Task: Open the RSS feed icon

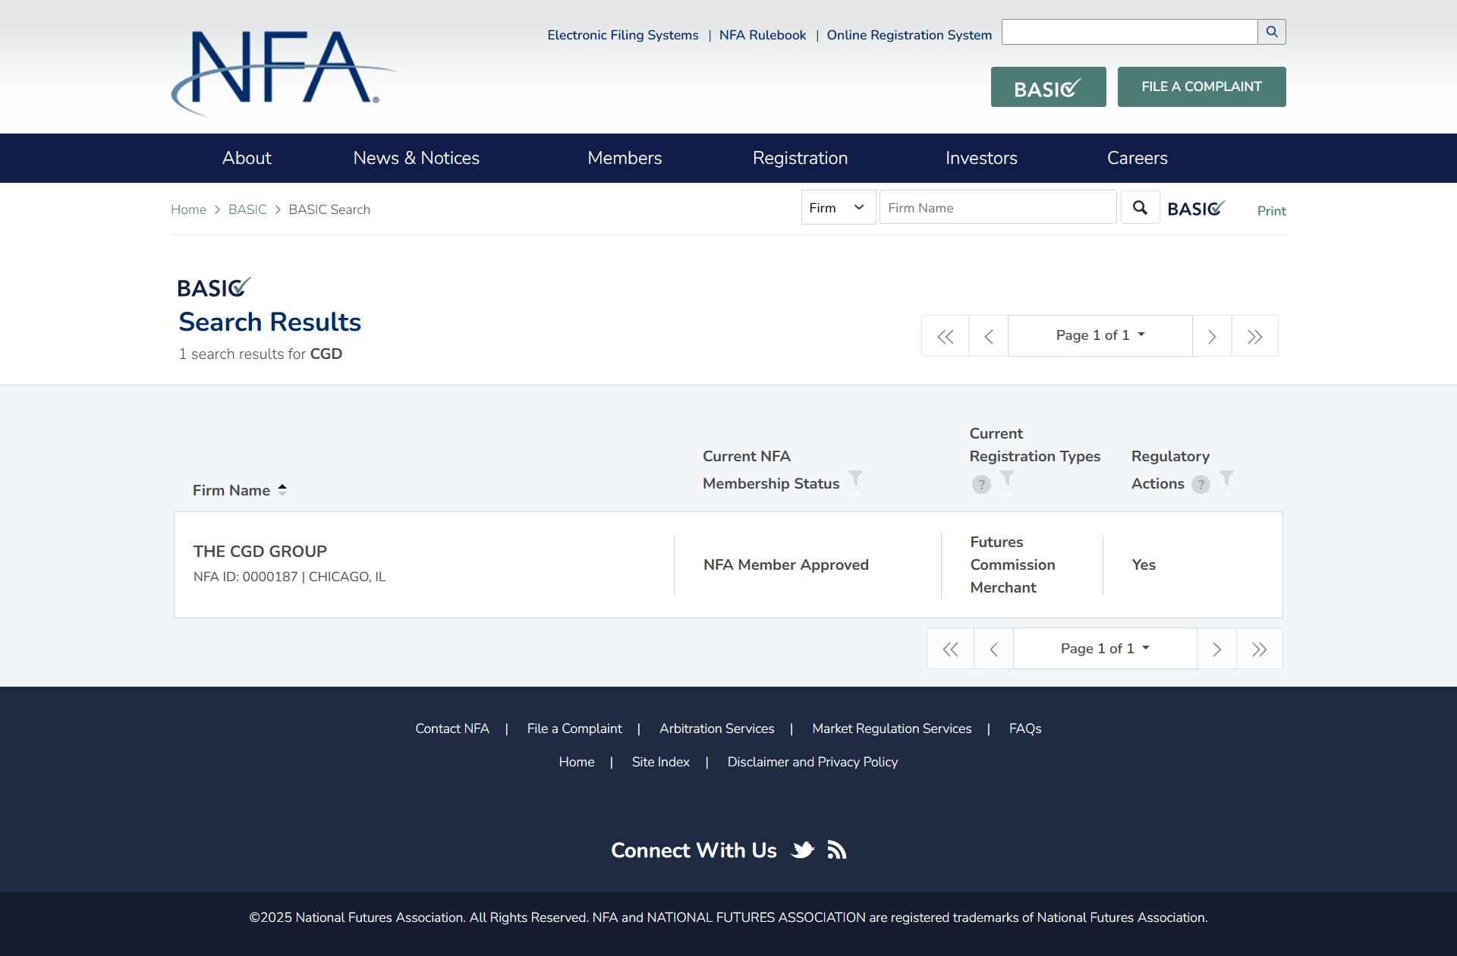Action: [x=836, y=850]
